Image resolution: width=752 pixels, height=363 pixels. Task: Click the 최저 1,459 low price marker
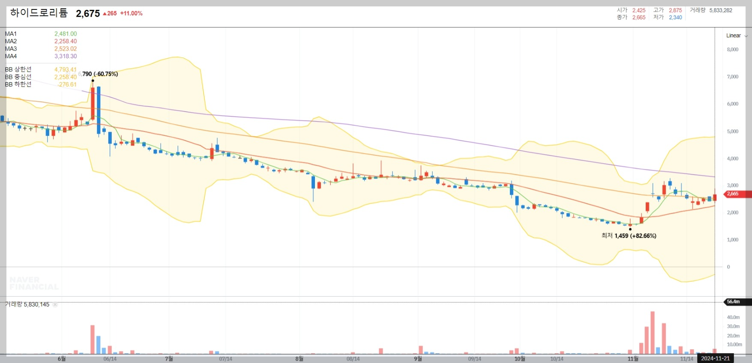tap(629, 236)
